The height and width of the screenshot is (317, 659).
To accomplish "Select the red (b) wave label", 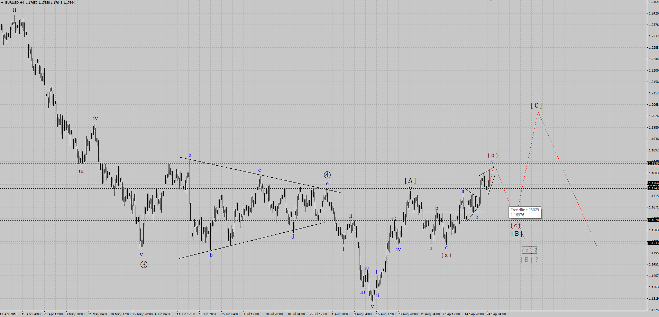I will click(x=493, y=155).
